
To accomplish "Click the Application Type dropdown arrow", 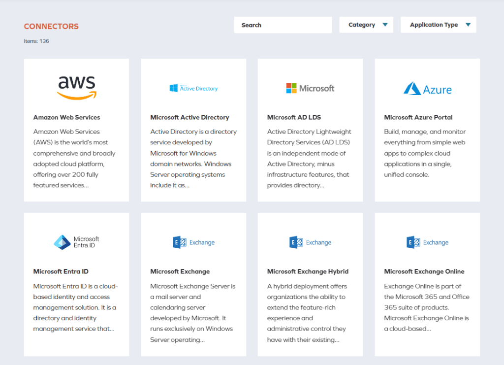I will tap(468, 25).
